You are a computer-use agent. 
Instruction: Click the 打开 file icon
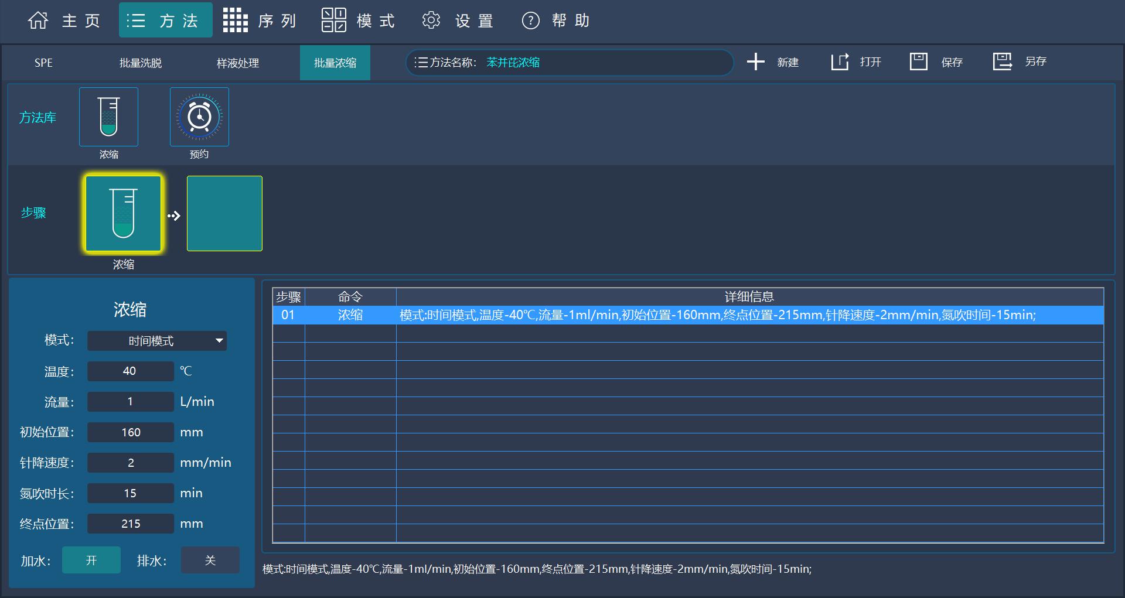(840, 61)
